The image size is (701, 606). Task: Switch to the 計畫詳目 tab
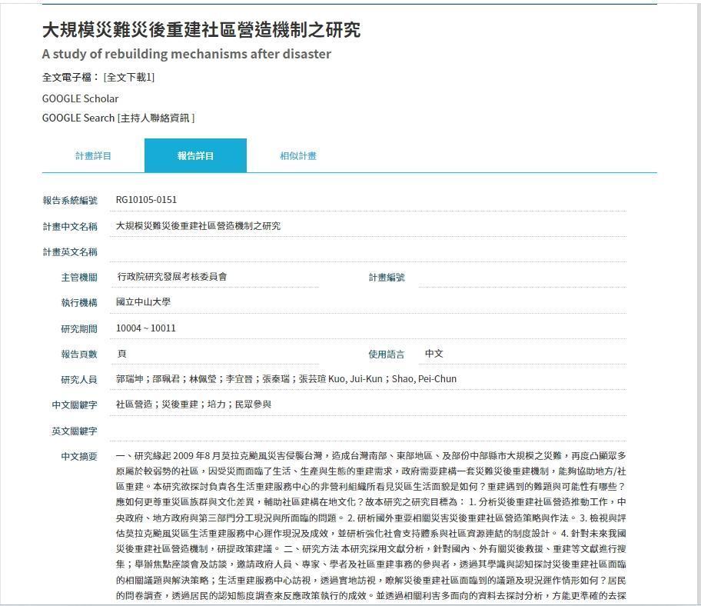pyautogui.click(x=93, y=155)
